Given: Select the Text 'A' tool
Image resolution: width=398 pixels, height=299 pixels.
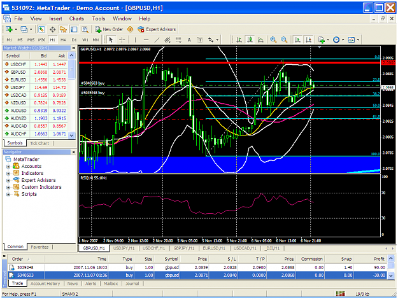Looking at the screenshot, I should pyautogui.click(x=189, y=40).
